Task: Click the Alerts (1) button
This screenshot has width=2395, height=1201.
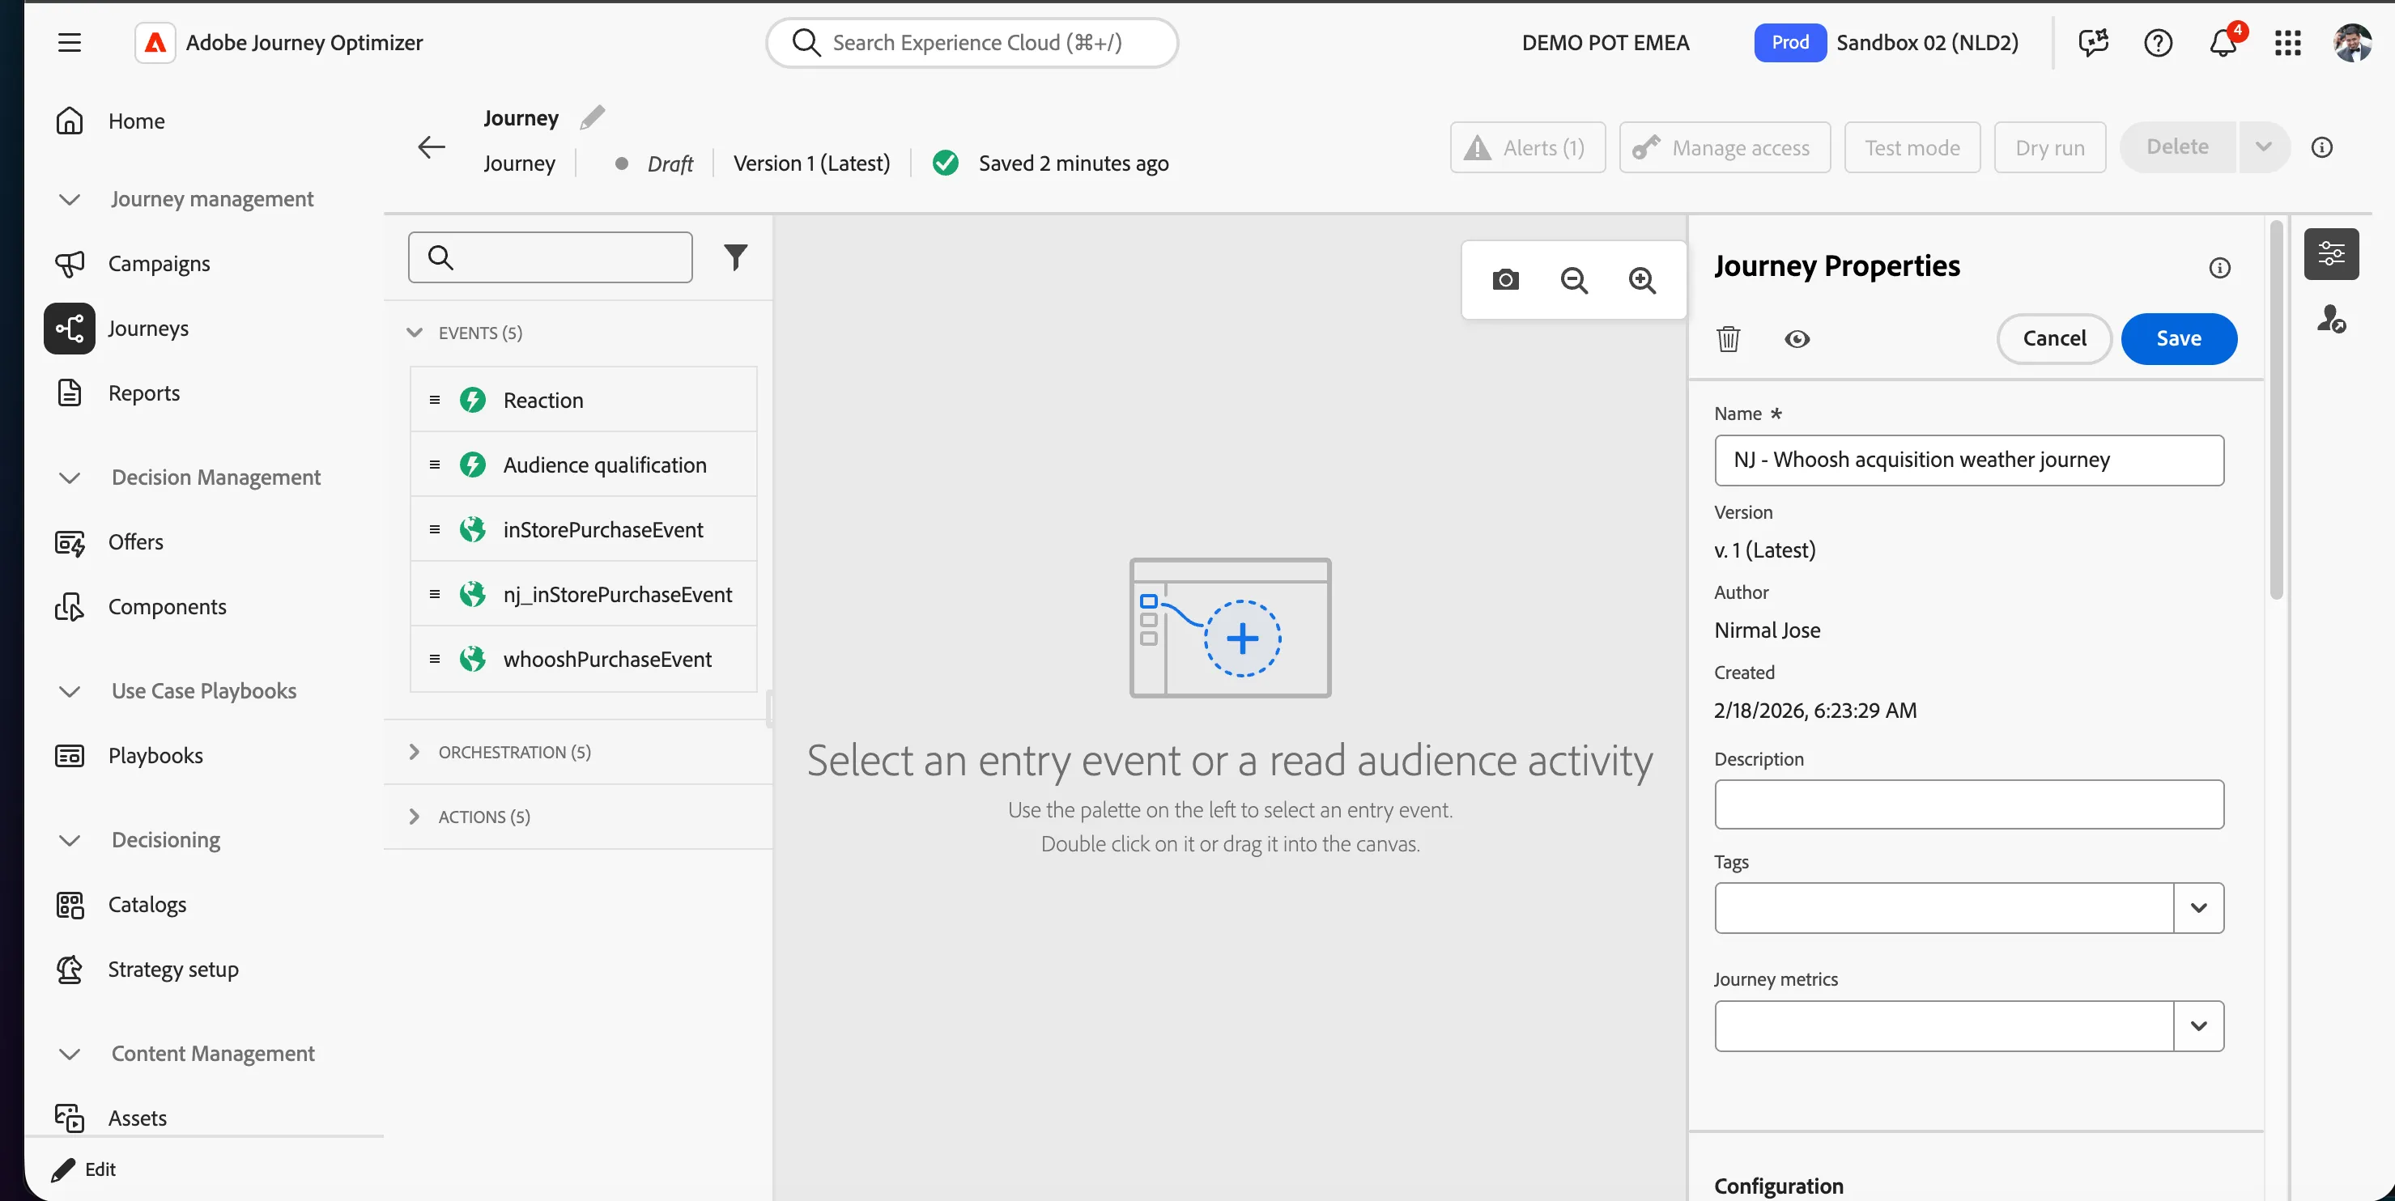Action: (x=1528, y=146)
